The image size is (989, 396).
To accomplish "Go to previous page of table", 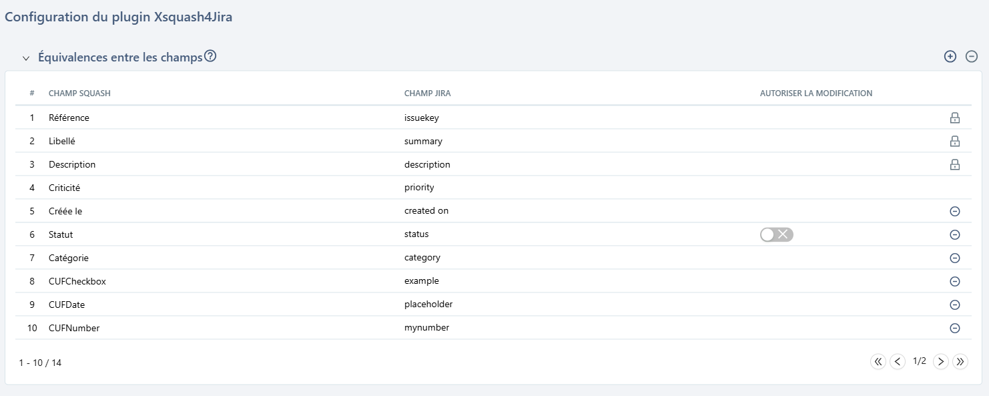I will pos(898,361).
